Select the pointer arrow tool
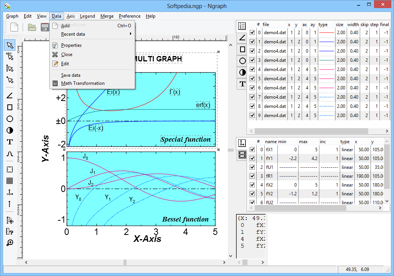 coord(10,45)
